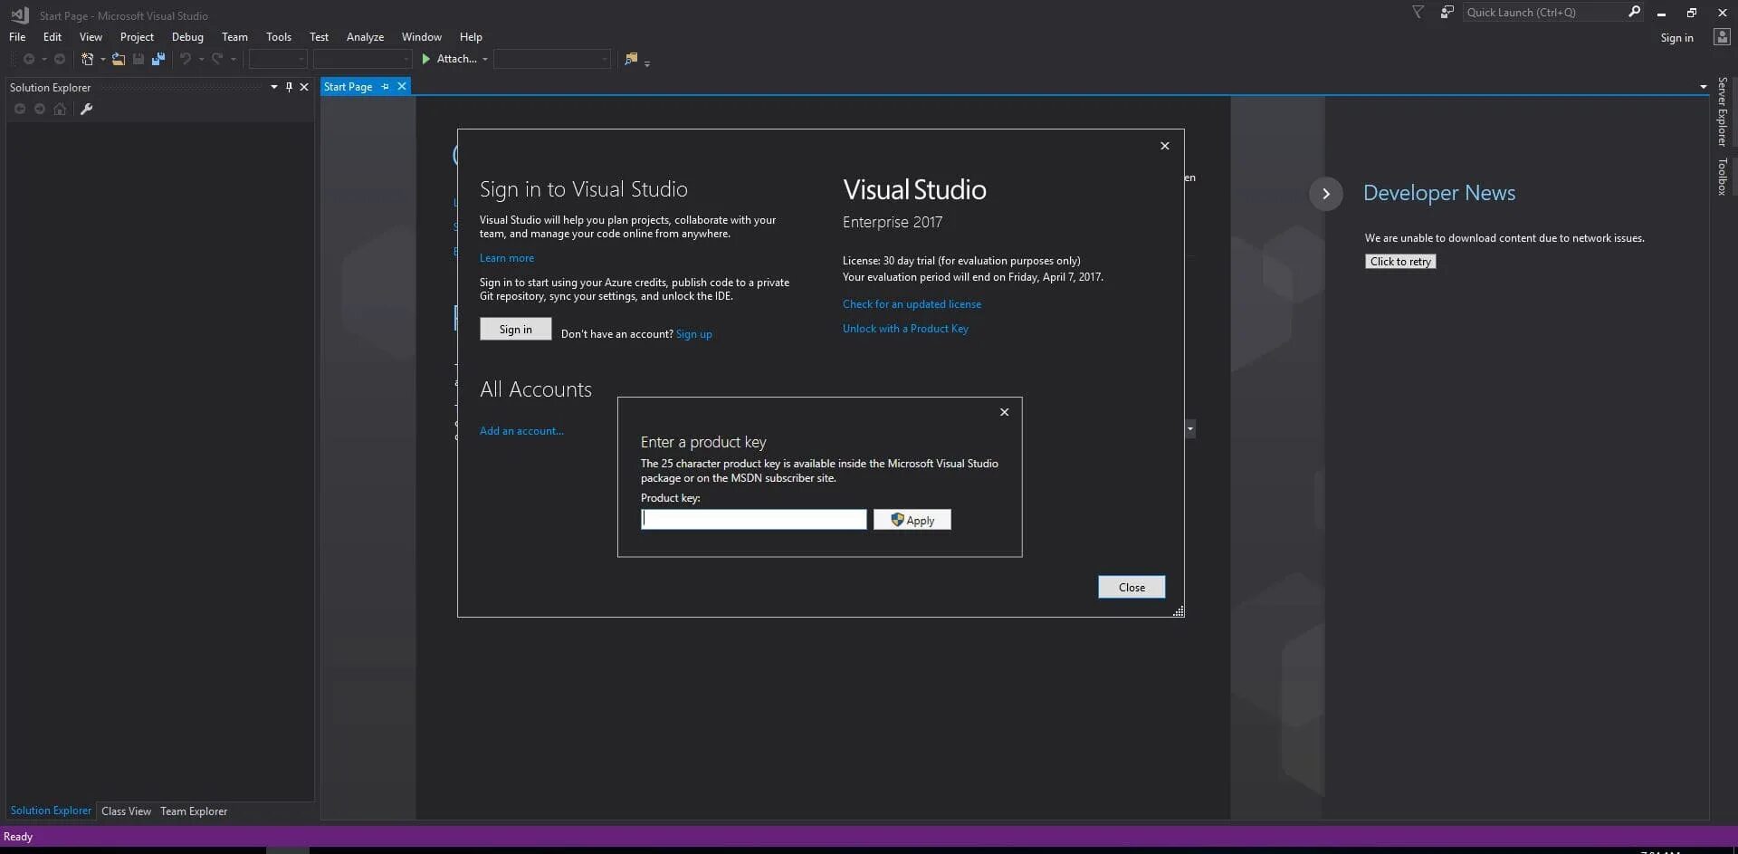Close the Sign in to Visual Studio dialog
The width and height of the screenshot is (1738, 854).
coord(1165,146)
